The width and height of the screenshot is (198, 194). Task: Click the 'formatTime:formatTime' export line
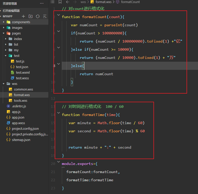90,180
